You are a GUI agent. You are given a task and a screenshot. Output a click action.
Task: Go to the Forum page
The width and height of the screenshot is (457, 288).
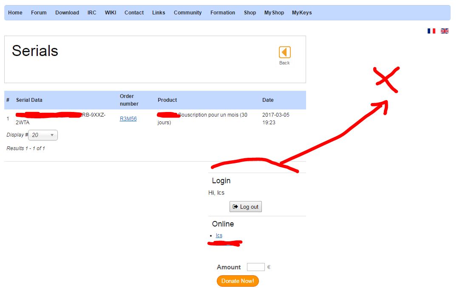39,12
